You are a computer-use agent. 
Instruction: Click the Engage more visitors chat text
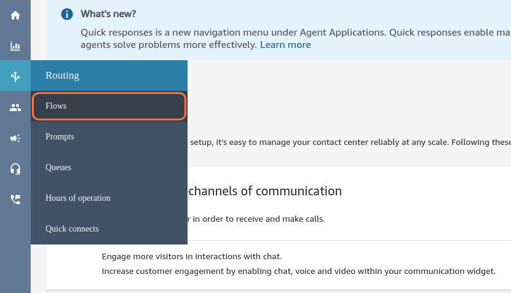[x=191, y=256]
